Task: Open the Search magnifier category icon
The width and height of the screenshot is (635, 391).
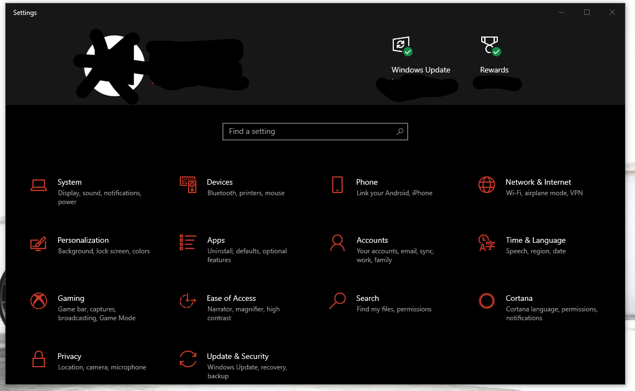Action: pyautogui.click(x=337, y=301)
